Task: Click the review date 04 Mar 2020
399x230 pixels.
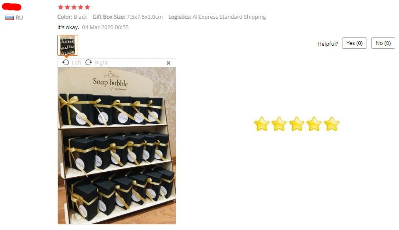Action: click(105, 27)
